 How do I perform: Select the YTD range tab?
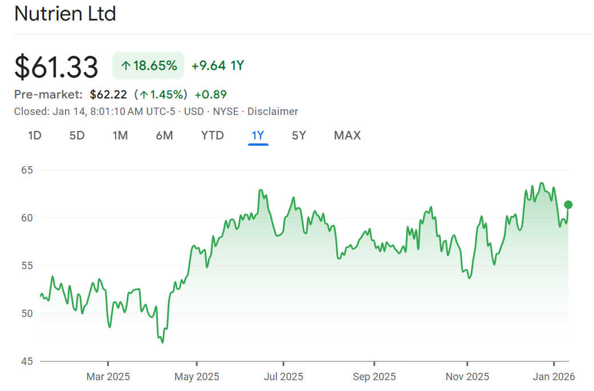[x=212, y=135]
